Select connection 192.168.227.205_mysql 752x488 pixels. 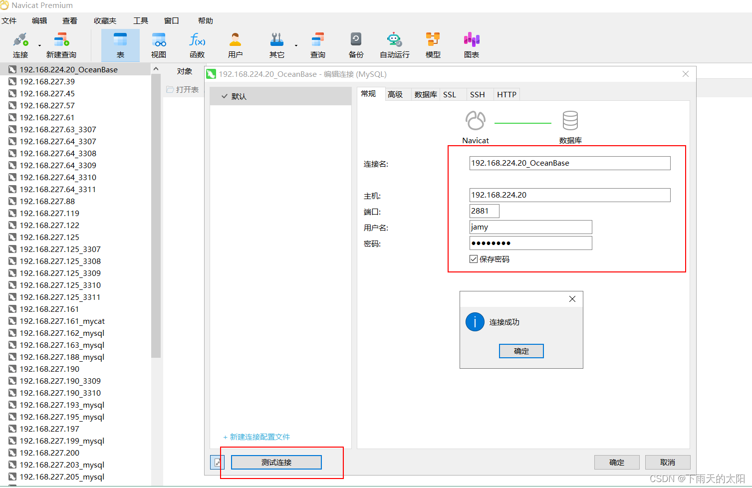tap(75, 477)
